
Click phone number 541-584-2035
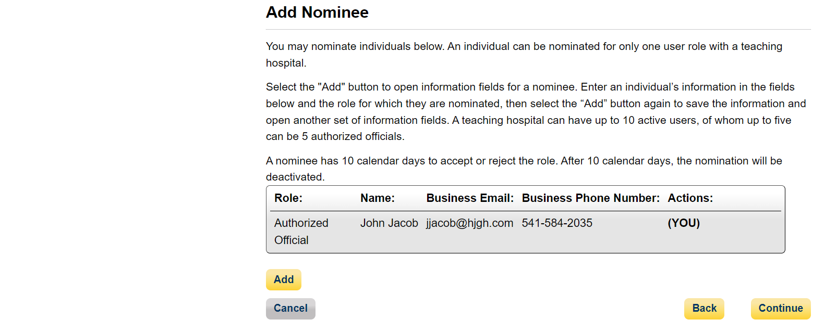557,223
